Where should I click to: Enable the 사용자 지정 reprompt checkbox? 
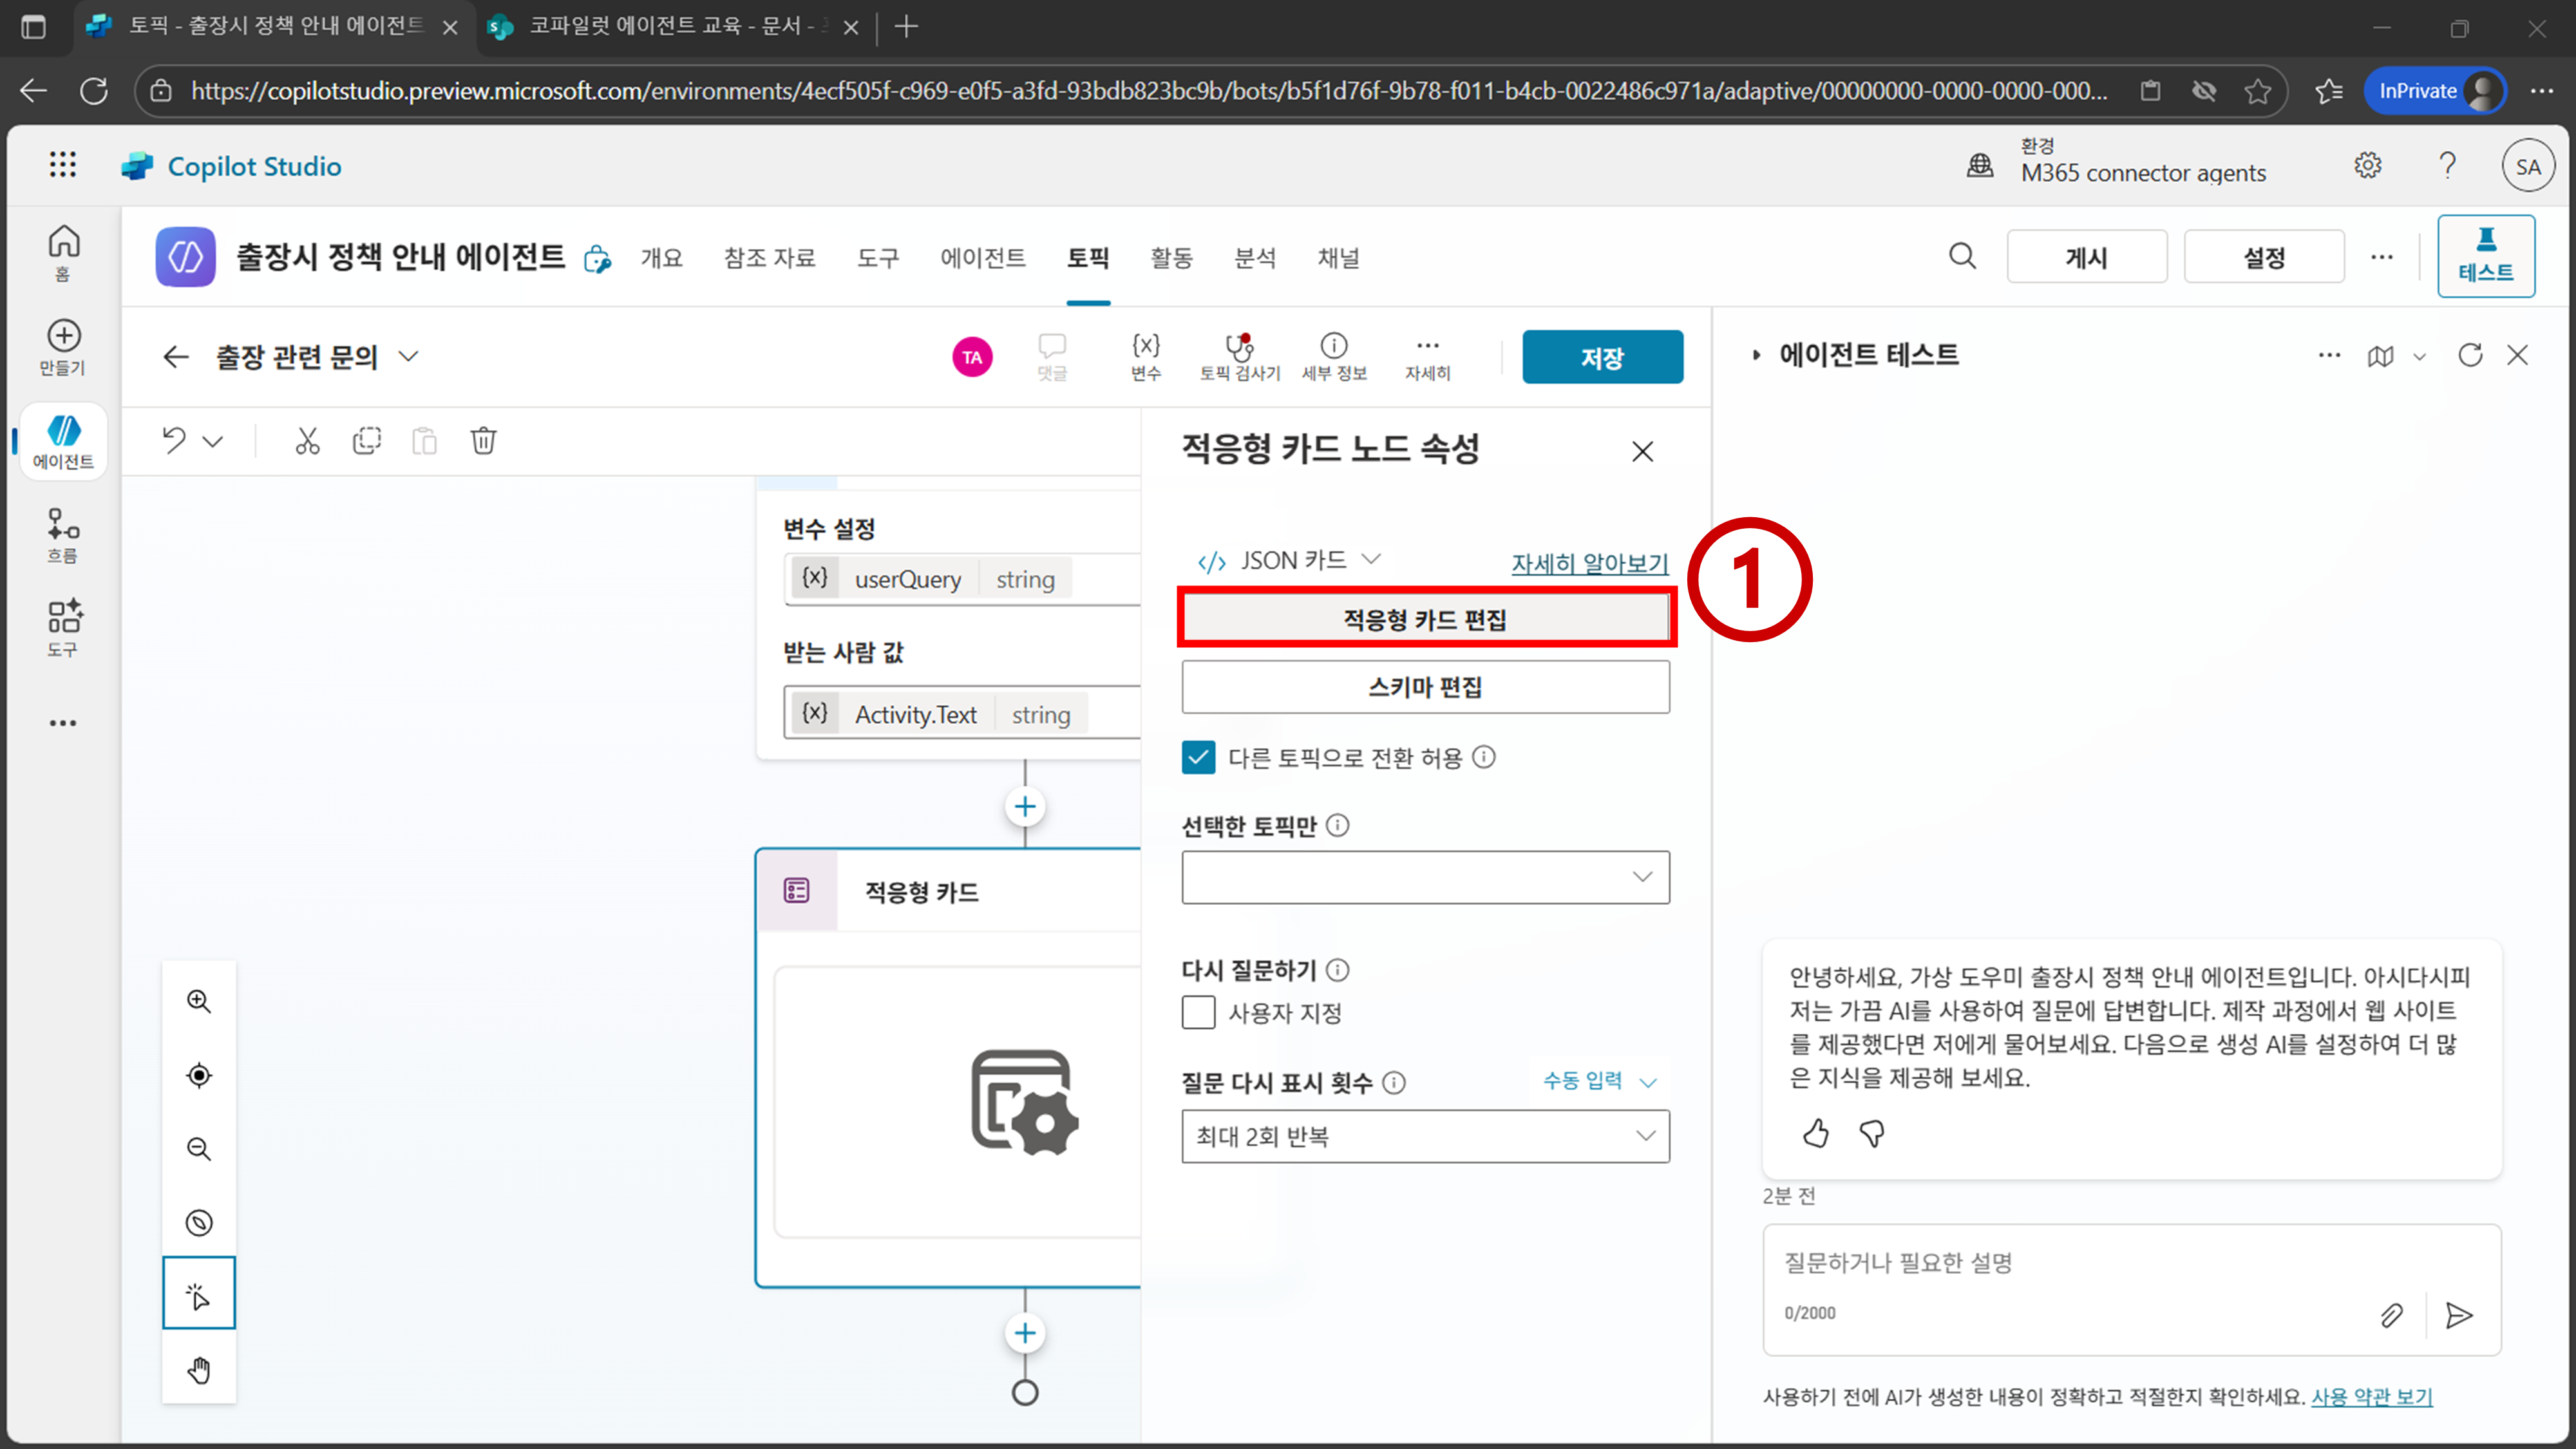[1198, 1012]
